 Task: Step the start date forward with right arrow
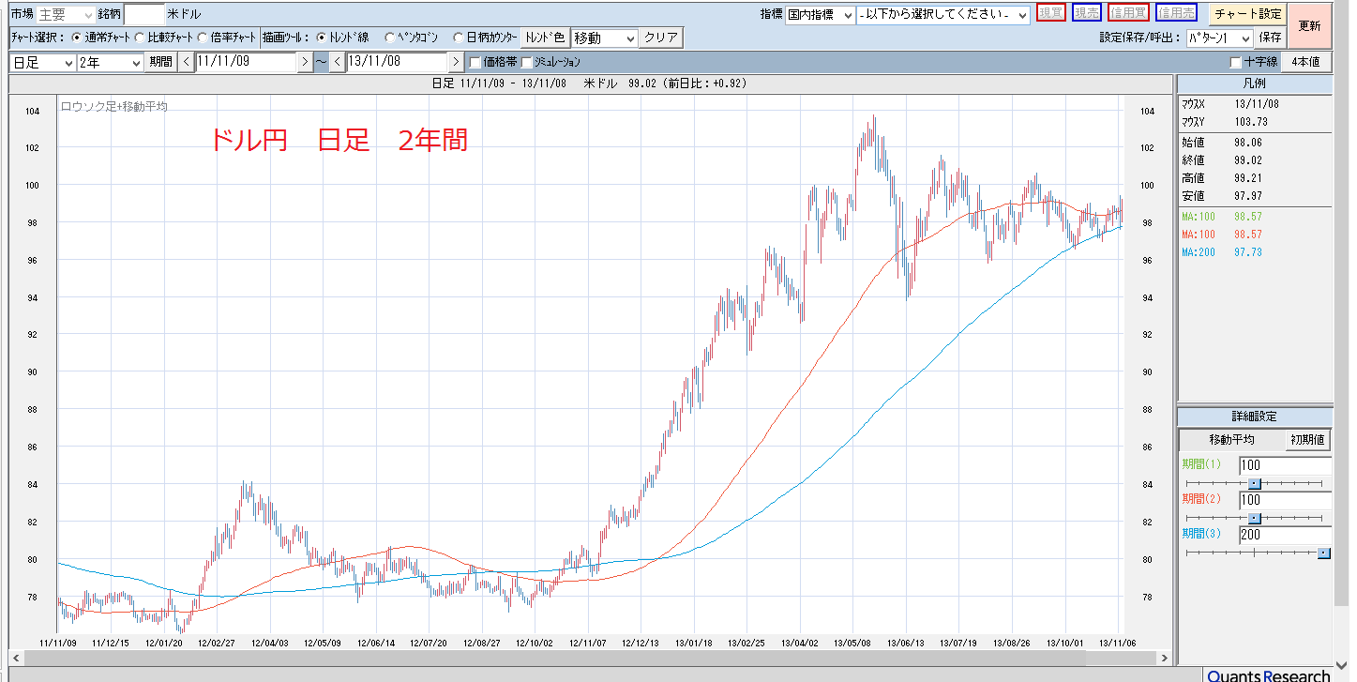pos(304,62)
